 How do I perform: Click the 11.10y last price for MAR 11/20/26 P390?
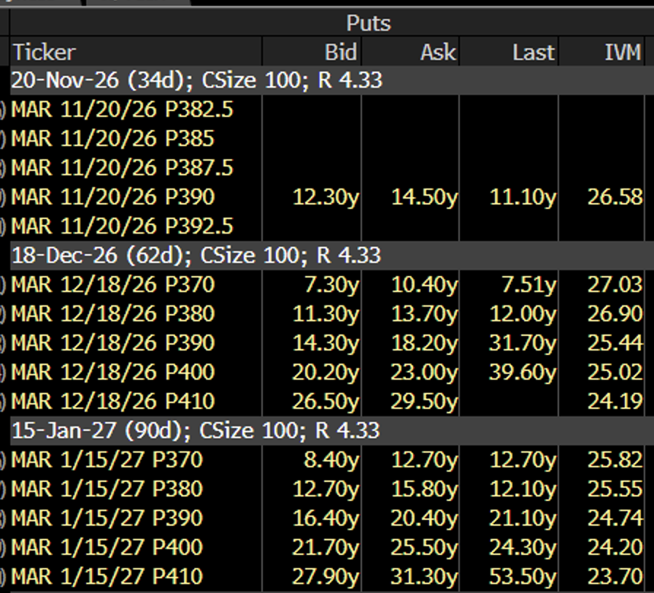(x=523, y=197)
